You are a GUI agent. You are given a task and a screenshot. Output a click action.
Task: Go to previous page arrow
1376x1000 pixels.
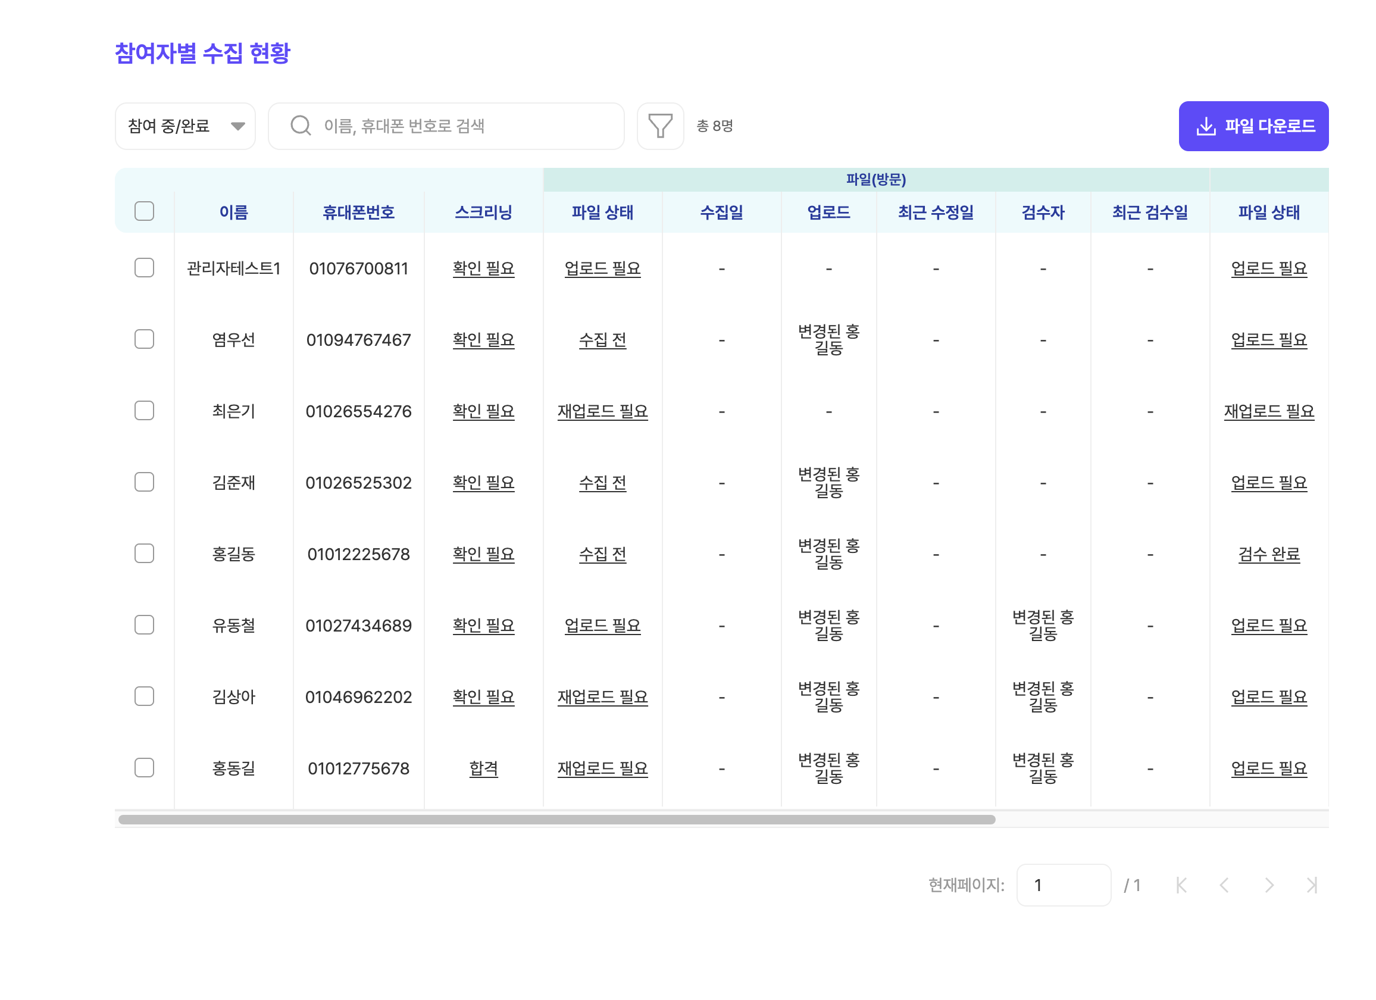click(x=1224, y=885)
